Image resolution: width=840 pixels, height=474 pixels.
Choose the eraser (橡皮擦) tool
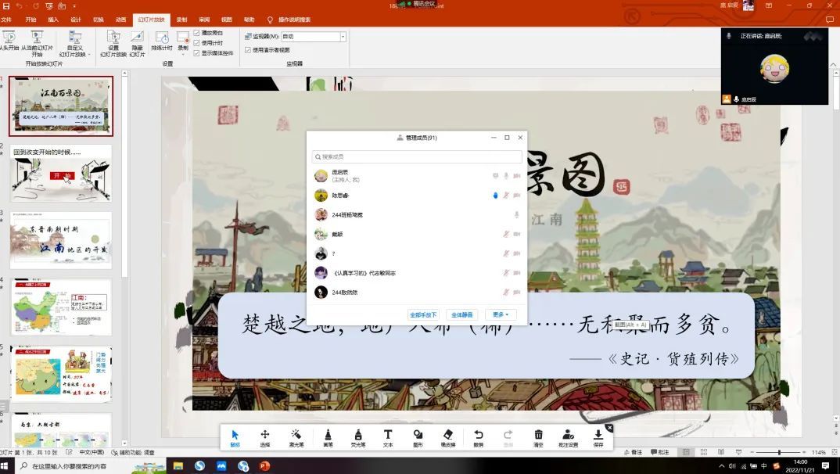tap(448, 436)
